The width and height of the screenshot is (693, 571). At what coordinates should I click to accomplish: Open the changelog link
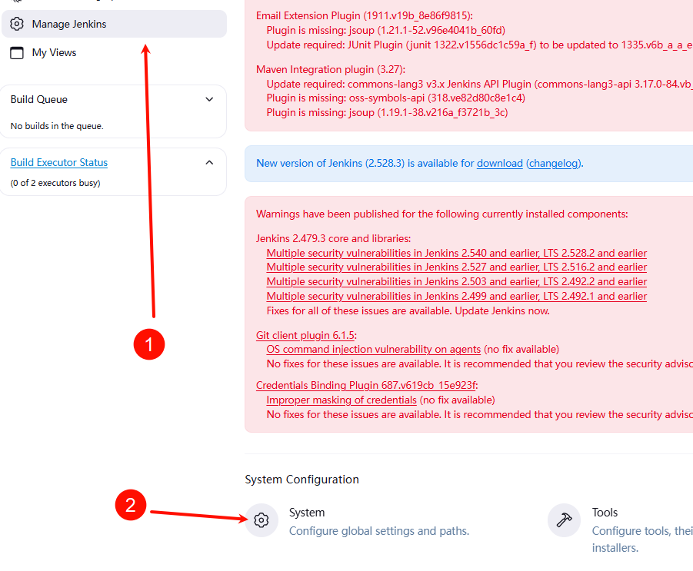coord(555,164)
